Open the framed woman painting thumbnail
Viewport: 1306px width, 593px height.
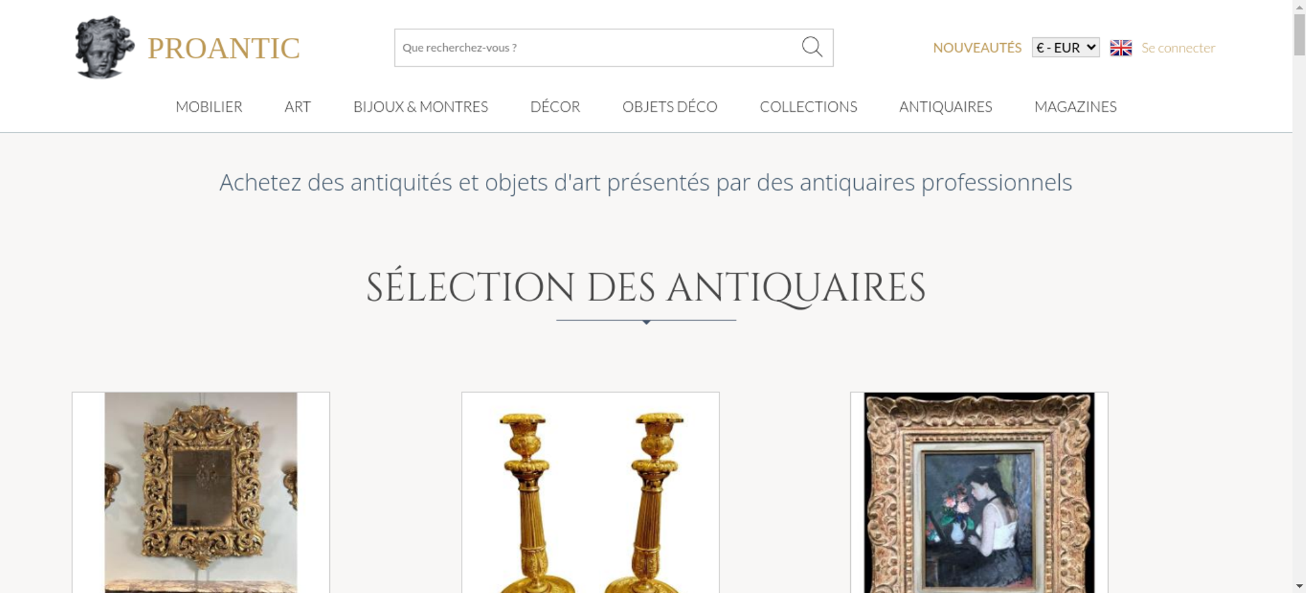pyautogui.click(x=979, y=492)
